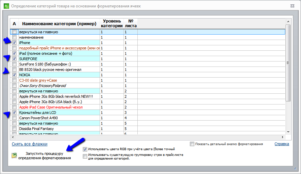Check the Очки Sony Ericsson/Polaroid checkbox
301x174 pixels.
point(14,85)
